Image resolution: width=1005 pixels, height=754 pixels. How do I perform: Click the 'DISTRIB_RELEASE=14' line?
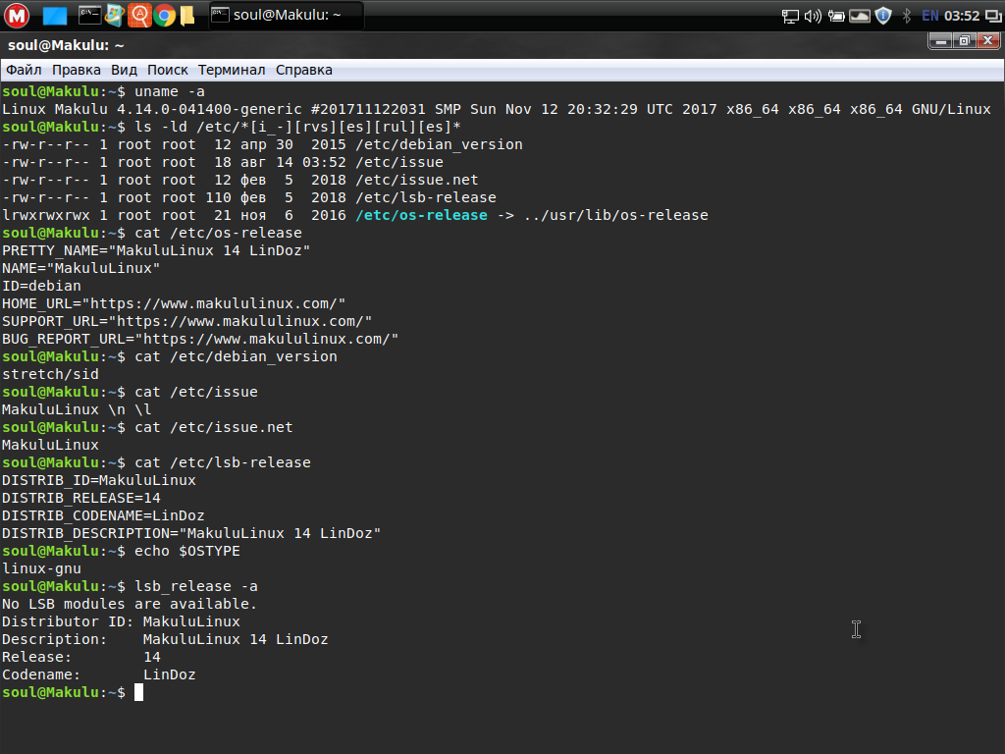pos(80,498)
